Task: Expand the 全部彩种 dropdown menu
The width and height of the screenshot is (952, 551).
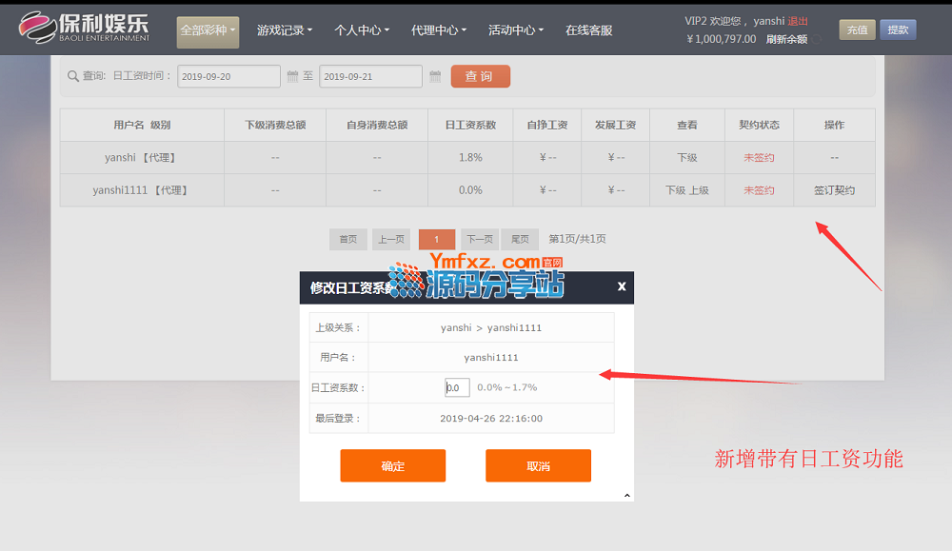Action: tap(208, 30)
